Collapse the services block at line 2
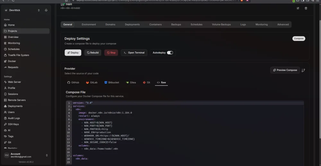This screenshot has width=321, height=166. pos(71,107)
